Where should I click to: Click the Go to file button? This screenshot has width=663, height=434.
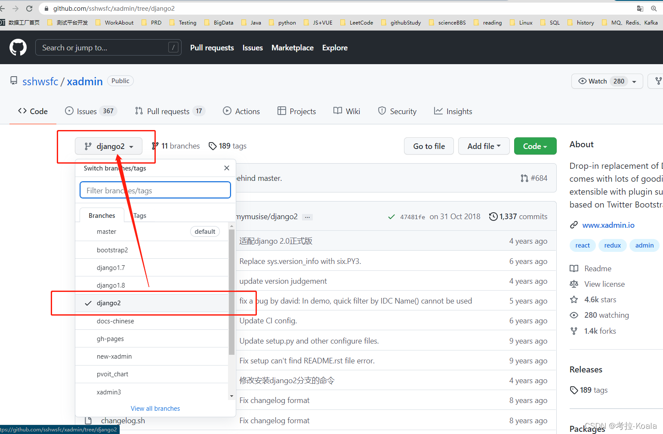pyautogui.click(x=429, y=146)
